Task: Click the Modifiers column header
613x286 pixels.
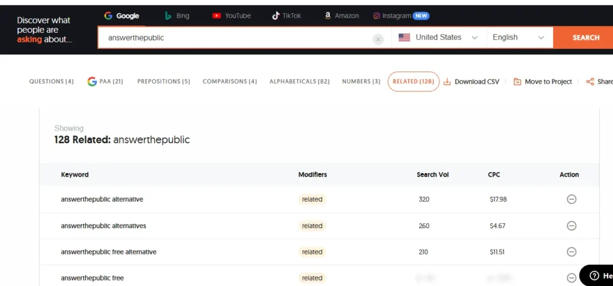Action: pos(312,174)
